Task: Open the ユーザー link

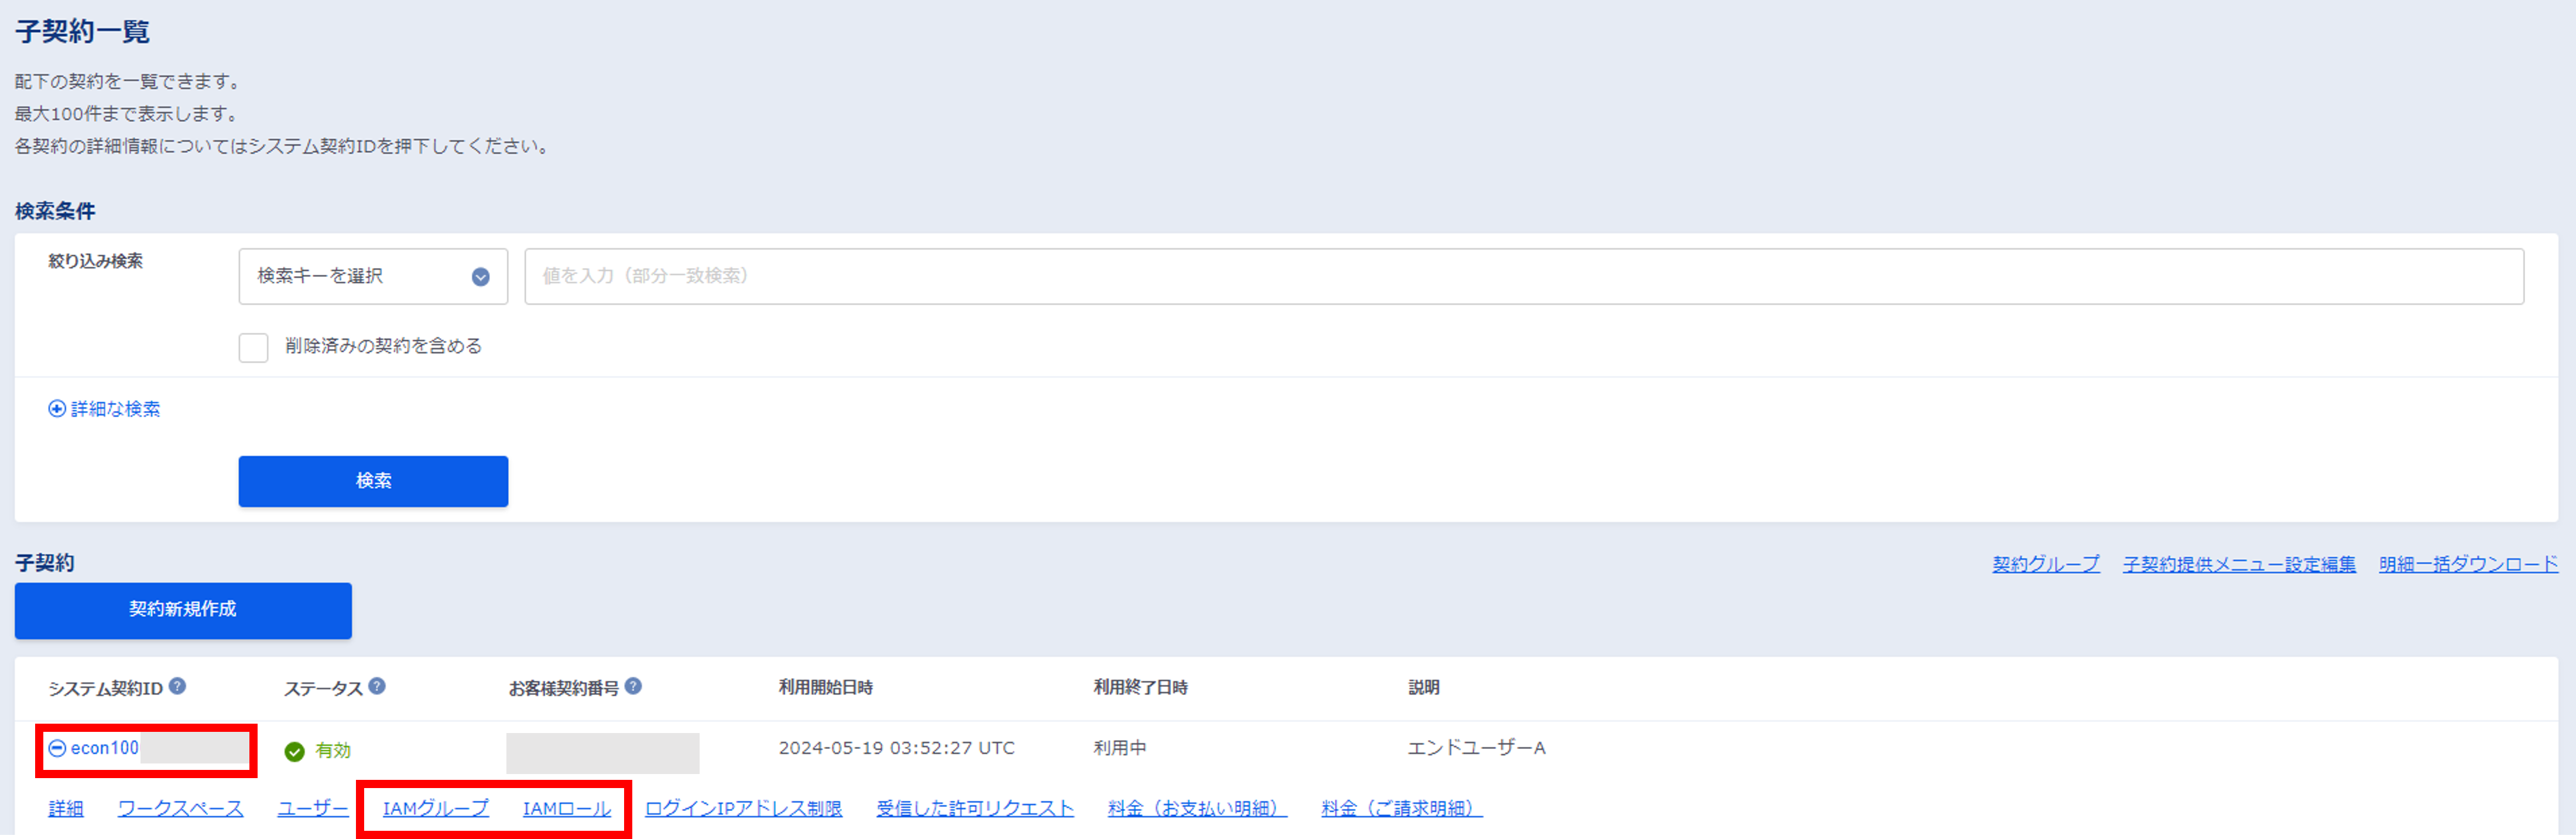Action: (312, 808)
